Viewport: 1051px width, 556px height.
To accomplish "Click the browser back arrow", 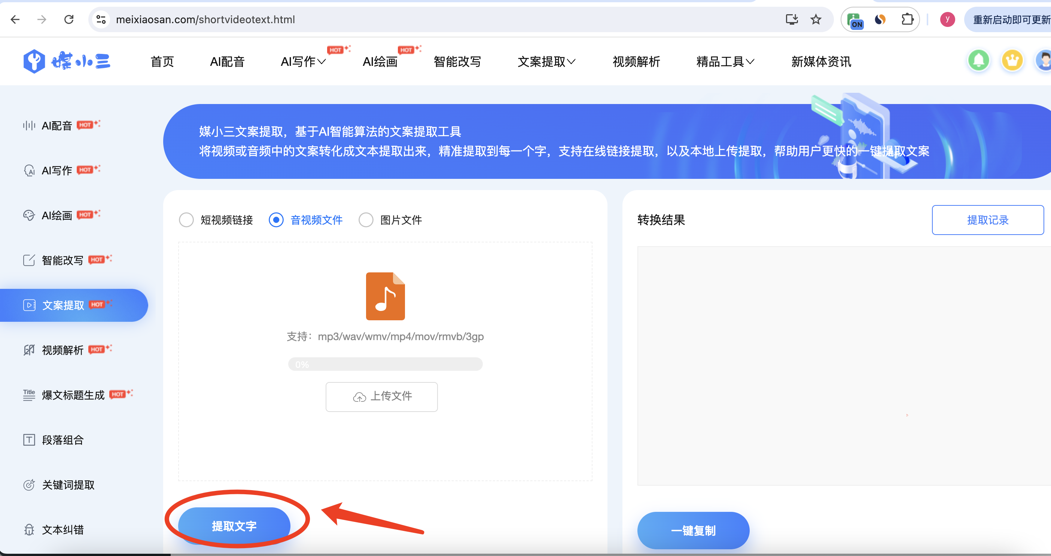I will click(x=15, y=19).
